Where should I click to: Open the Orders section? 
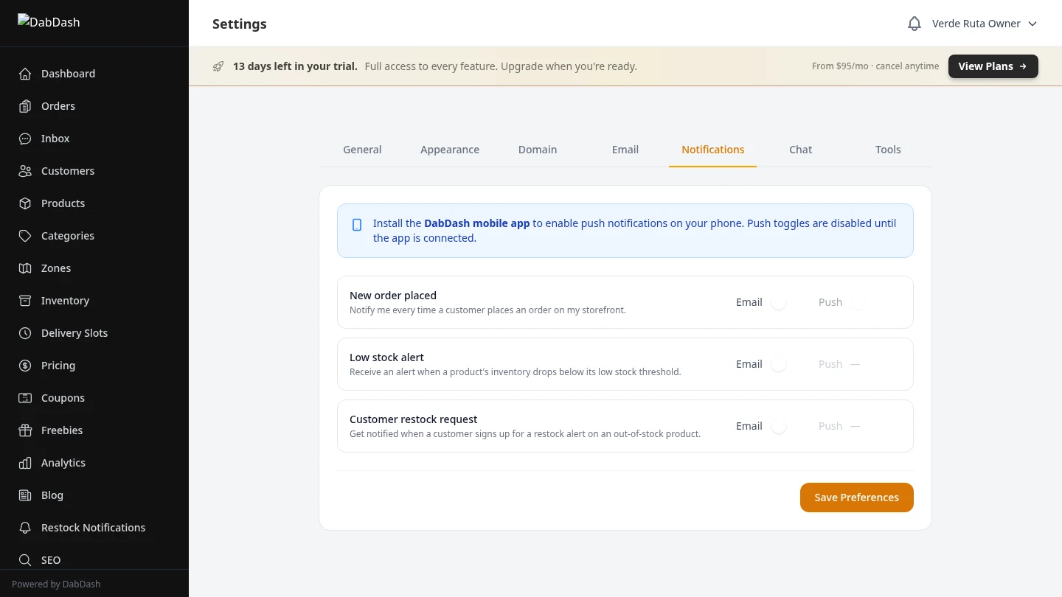(58, 105)
